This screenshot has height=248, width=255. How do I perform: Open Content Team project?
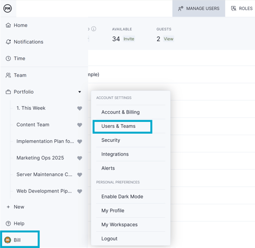(33, 125)
